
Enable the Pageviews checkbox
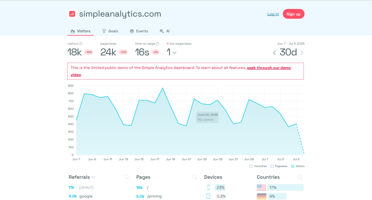tap(272, 166)
